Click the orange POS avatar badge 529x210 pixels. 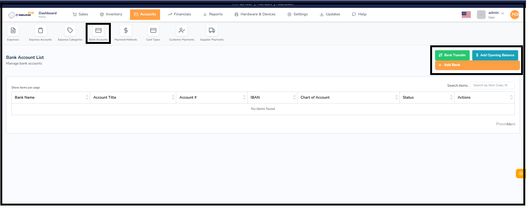coord(515,15)
